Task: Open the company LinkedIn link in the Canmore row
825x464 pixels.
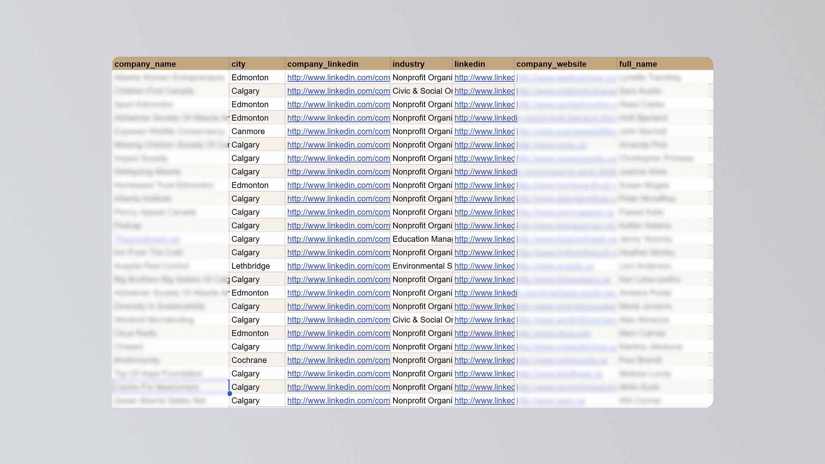Action: [338, 131]
